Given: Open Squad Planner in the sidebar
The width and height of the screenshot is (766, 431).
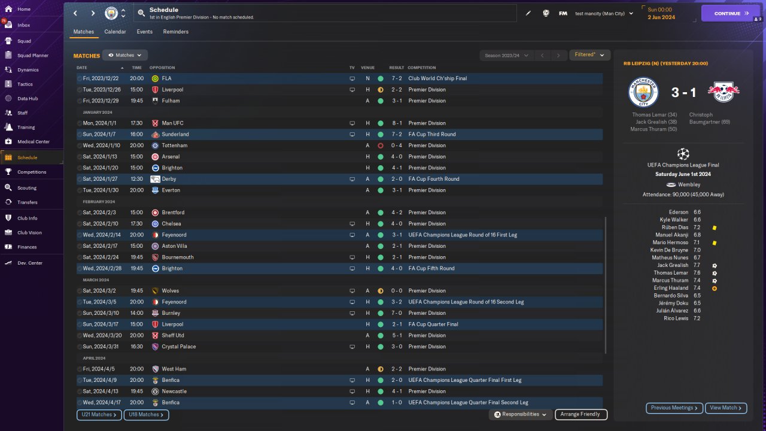Looking at the screenshot, I should coord(32,56).
